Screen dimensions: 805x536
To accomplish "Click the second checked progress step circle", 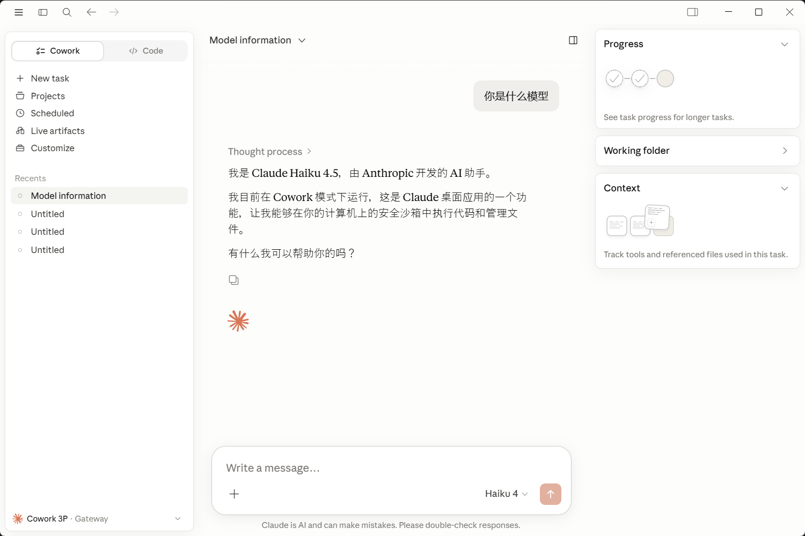I will tap(640, 79).
